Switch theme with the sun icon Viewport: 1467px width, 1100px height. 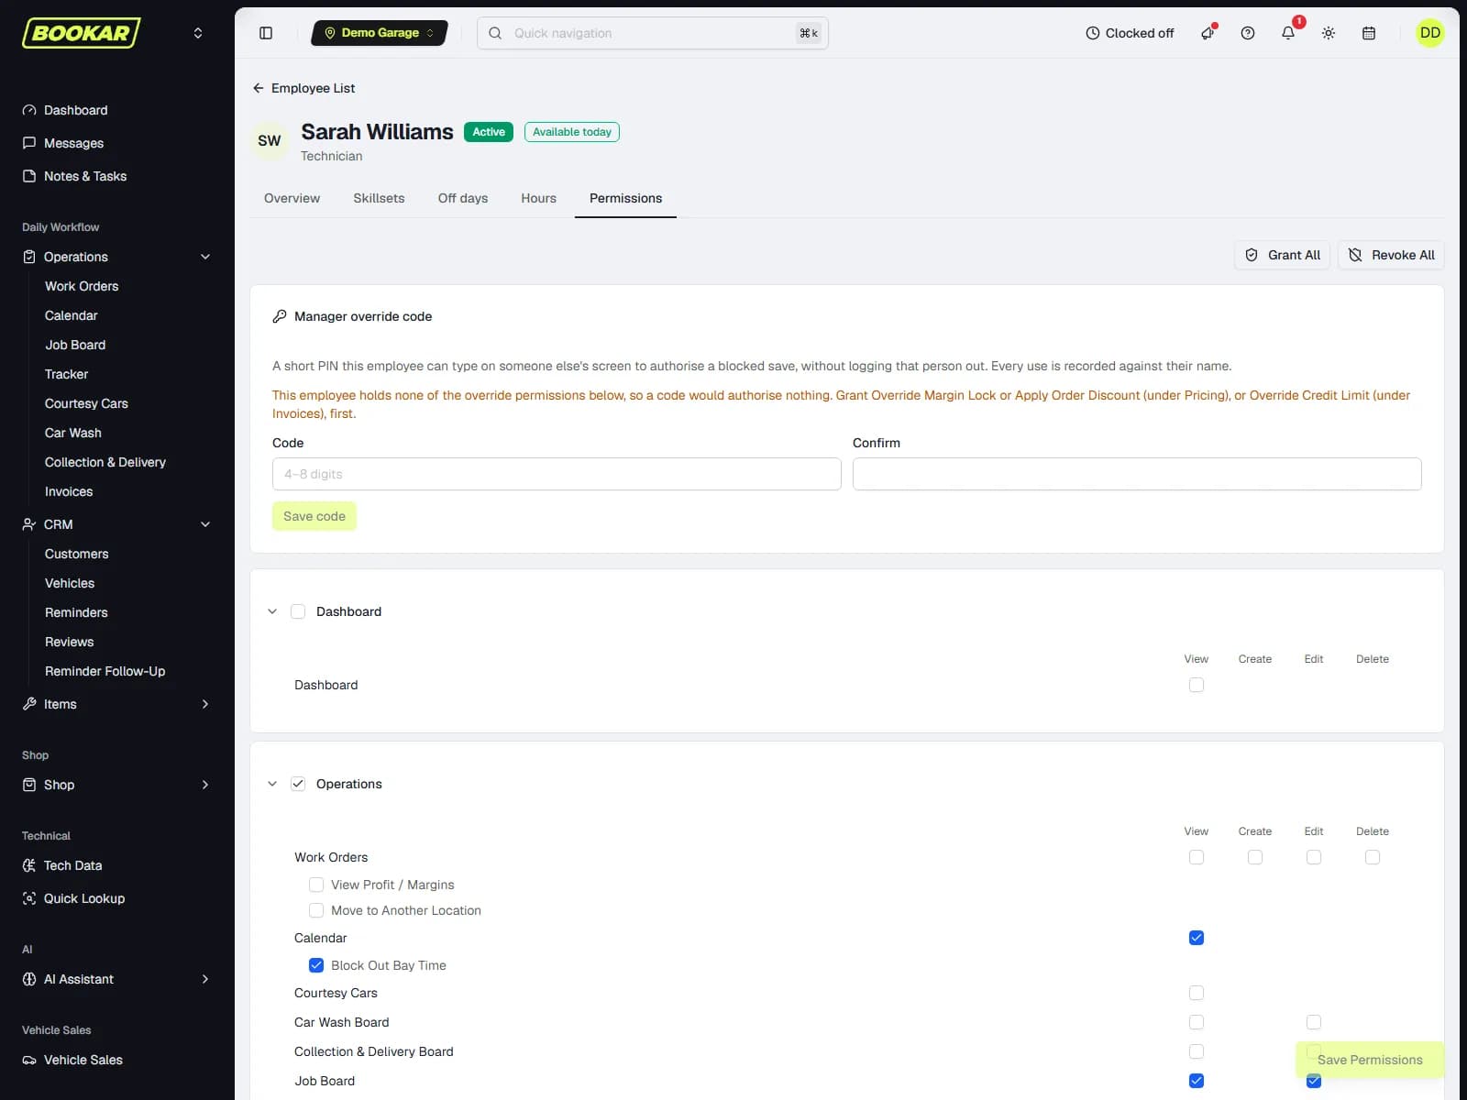tap(1329, 33)
